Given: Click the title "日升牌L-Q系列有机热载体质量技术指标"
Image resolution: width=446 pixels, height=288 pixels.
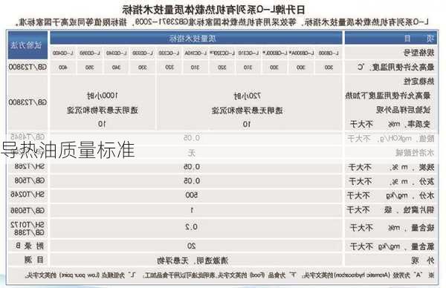Looking at the screenshot, I should coord(213,10).
